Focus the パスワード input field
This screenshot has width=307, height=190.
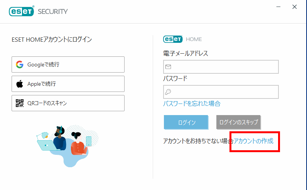[x=221, y=92]
